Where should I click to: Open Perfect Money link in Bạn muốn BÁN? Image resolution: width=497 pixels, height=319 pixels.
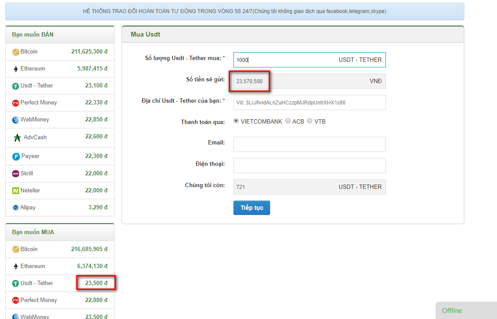click(39, 103)
